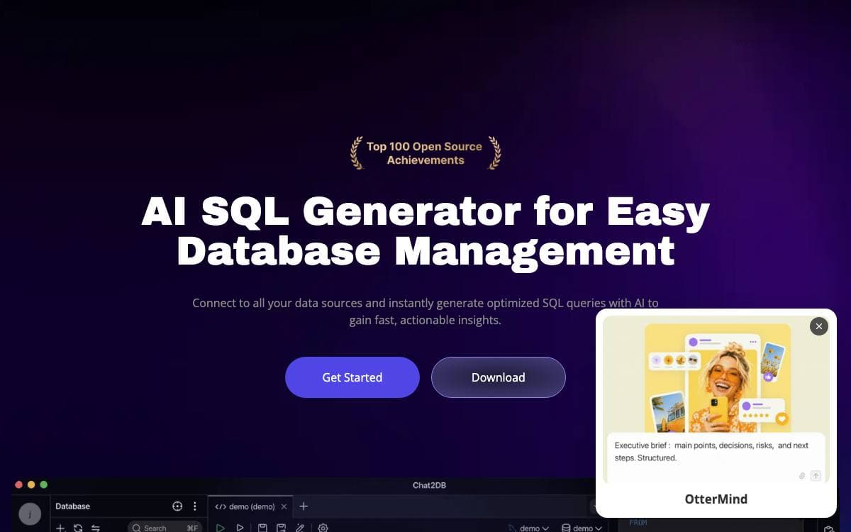This screenshot has height=532, width=851.
Task: Click the locate target icon beside Database
Action: coord(177,506)
